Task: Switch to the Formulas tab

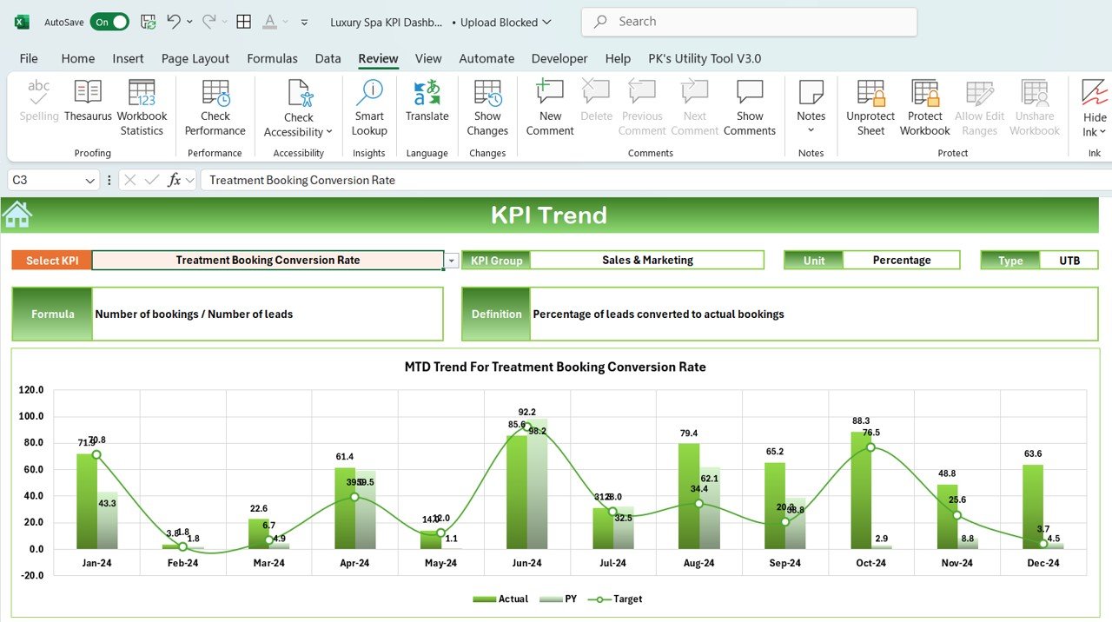Action: point(272,58)
